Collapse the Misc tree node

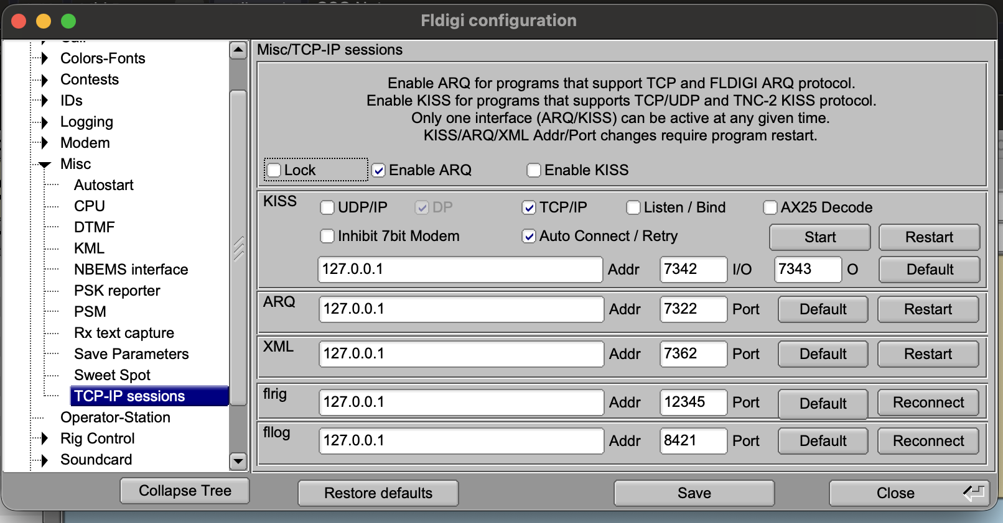pyautogui.click(x=45, y=165)
